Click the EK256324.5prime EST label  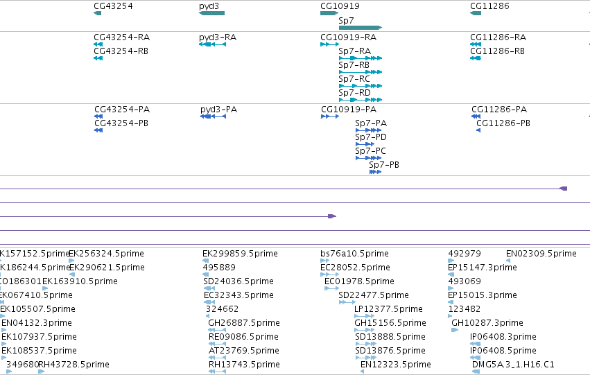coord(107,254)
